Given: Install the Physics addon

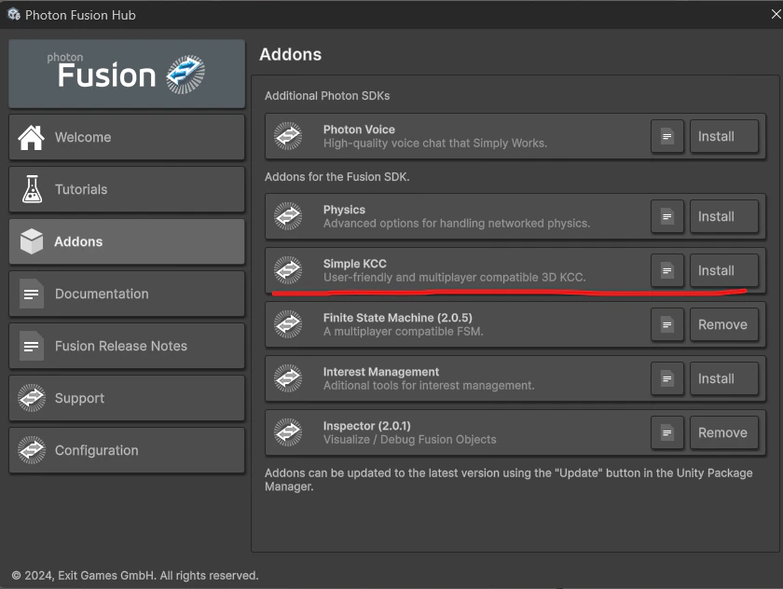Looking at the screenshot, I should [x=724, y=216].
